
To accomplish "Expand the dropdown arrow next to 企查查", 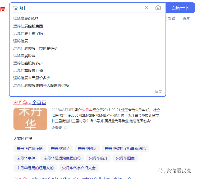I will click(66, 128).
